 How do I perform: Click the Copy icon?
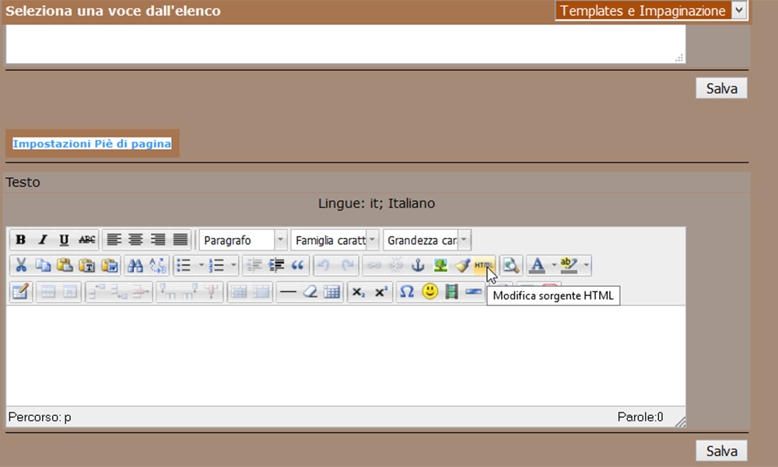coord(43,265)
